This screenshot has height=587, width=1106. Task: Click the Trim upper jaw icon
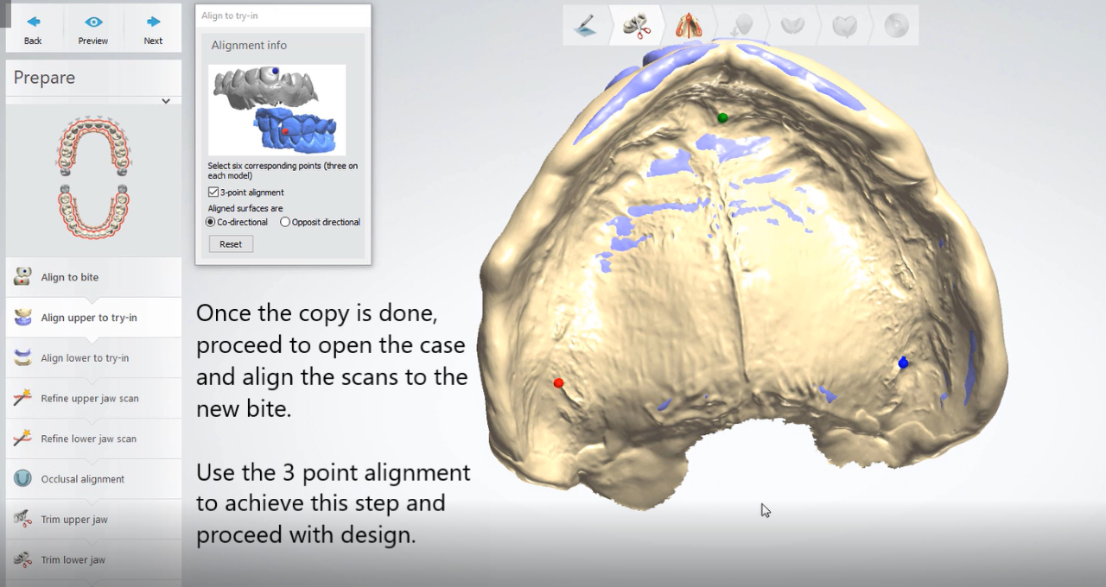[x=23, y=519]
